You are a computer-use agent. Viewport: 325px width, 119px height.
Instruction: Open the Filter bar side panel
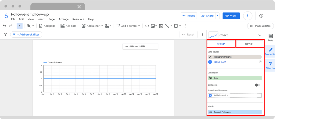[x=270, y=66]
